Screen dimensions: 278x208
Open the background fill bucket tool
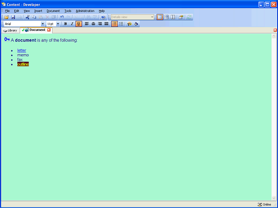click(136, 24)
